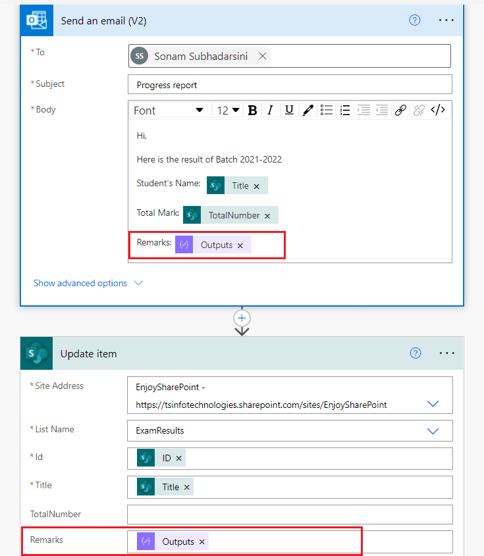The height and width of the screenshot is (556, 484).
Task: Toggle bold formatting
Action: click(x=252, y=111)
